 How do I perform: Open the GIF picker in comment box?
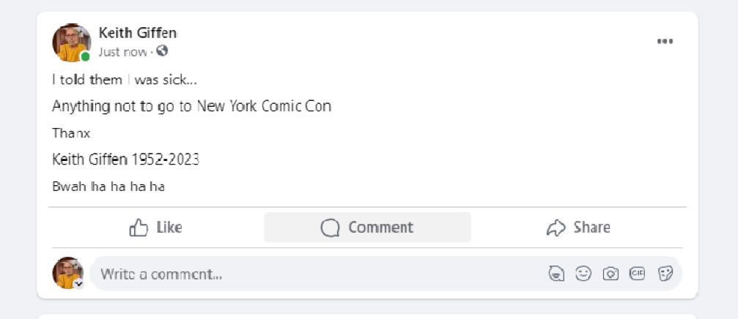click(638, 274)
